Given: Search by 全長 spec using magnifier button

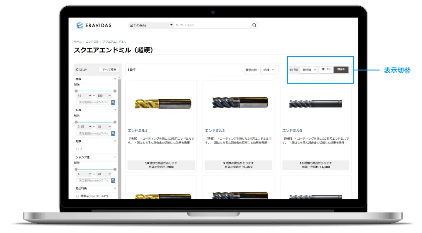Looking at the screenshot, I should (113, 102).
